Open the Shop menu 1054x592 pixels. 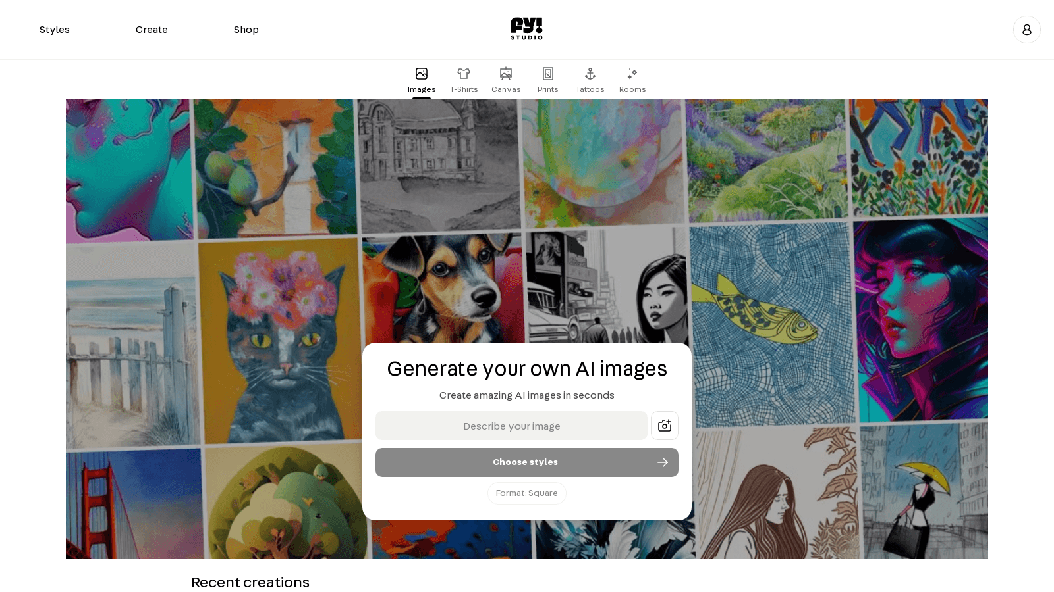coord(246,30)
